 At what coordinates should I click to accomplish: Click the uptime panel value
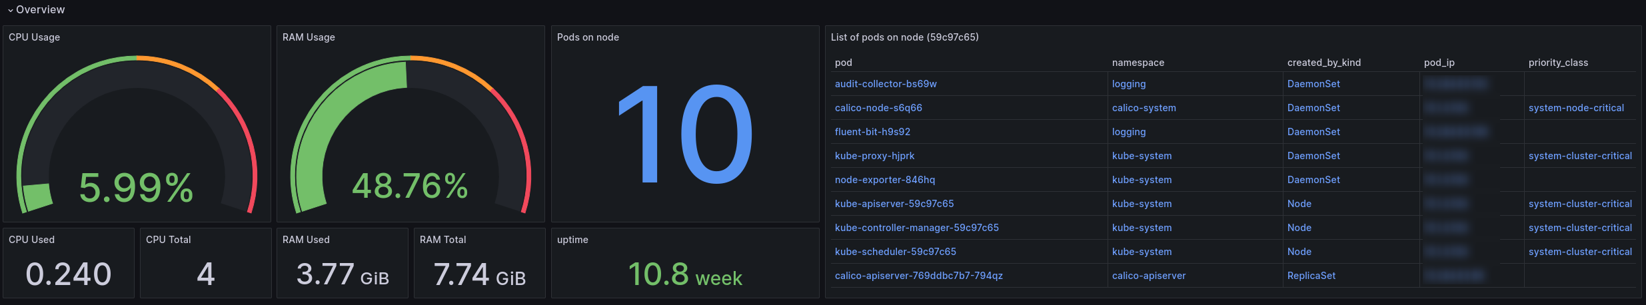pyautogui.click(x=685, y=274)
